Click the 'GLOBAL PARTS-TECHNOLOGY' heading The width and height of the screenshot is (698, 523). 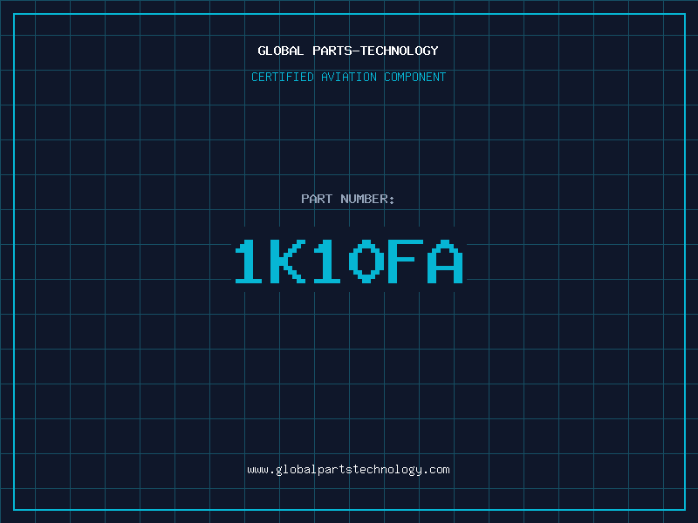click(x=348, y=51)
